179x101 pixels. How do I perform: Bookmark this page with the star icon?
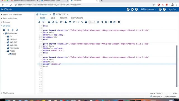coord(154,5)
